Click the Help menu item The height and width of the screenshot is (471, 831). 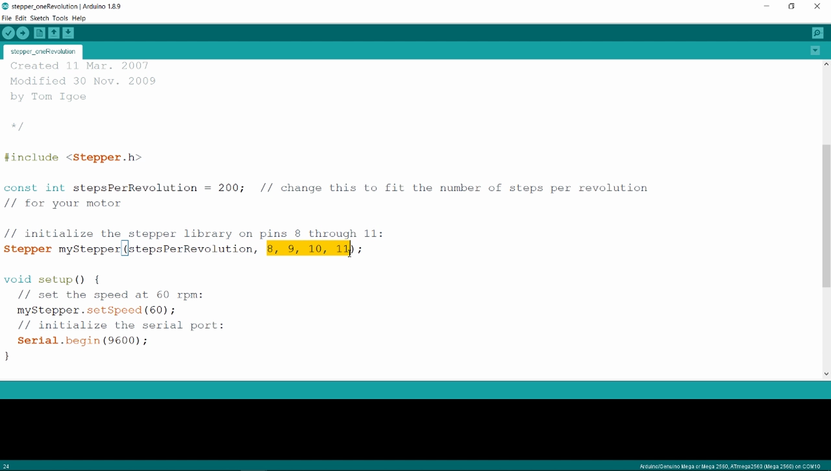point(79,18)
